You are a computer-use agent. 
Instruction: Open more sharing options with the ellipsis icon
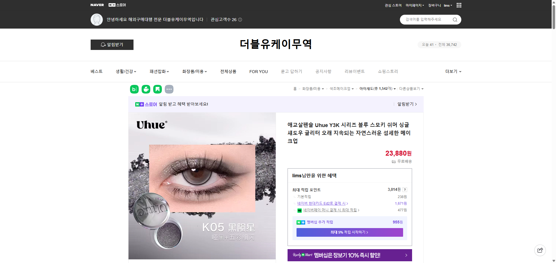point(169,89)
